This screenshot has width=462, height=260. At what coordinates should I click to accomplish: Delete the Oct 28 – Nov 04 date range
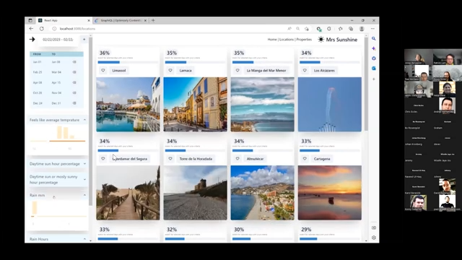pyautogui.click(x=74, y=92)
